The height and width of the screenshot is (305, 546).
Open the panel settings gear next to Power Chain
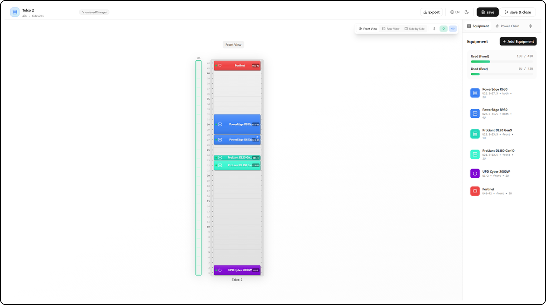click(530, 26)
